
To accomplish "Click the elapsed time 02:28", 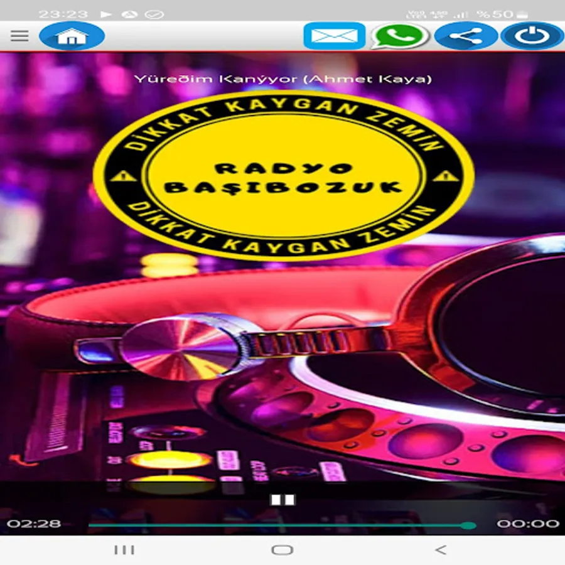I will point(34,524).
